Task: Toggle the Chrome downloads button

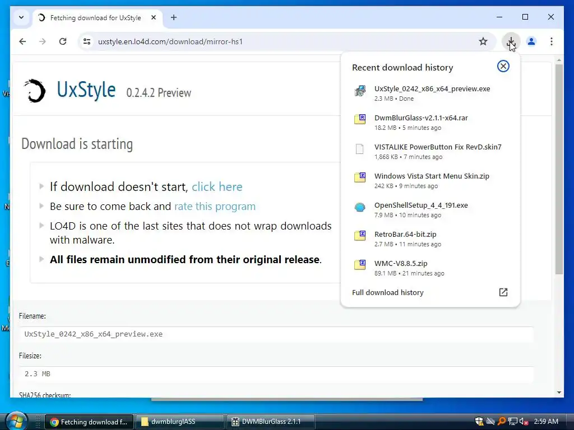Action: (511, 41)
